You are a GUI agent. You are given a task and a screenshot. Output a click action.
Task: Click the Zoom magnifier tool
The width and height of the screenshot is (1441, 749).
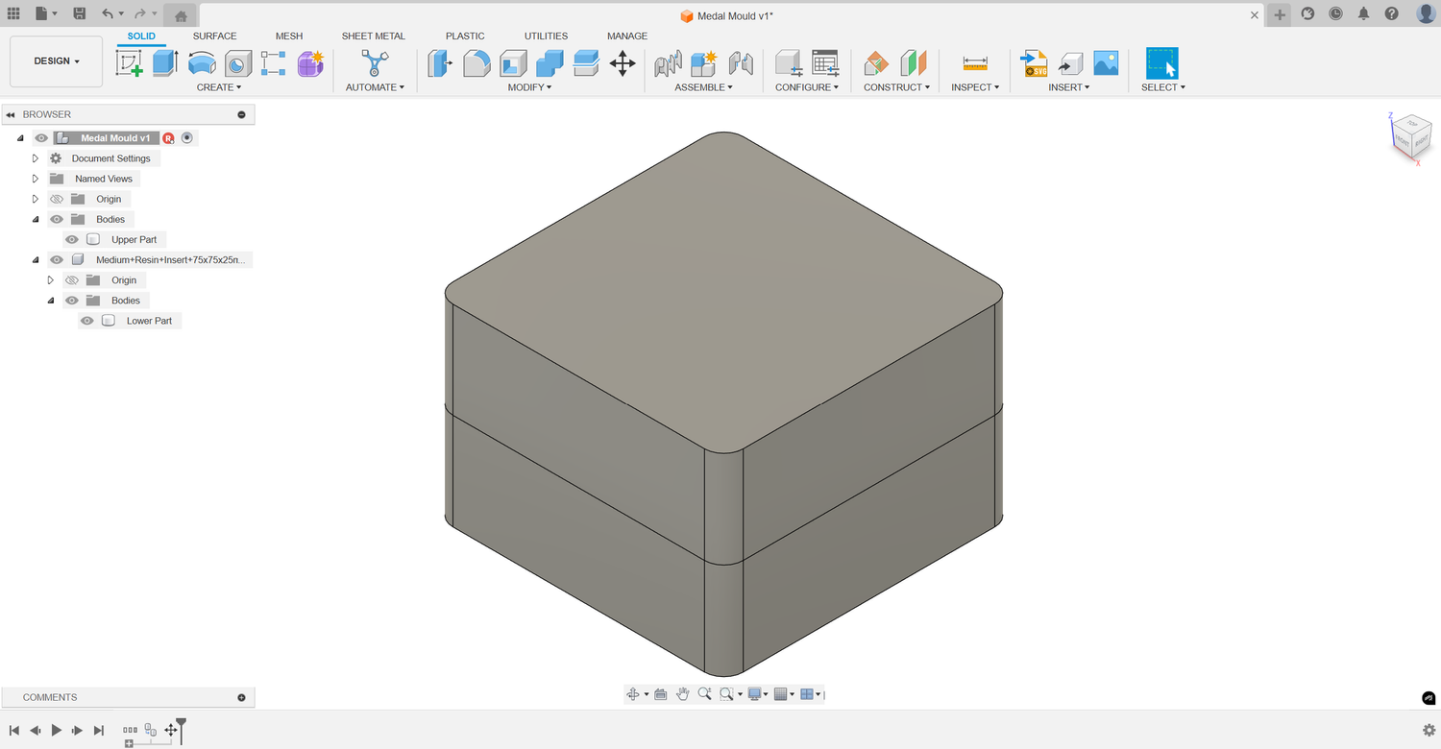(x=704, y=694)
